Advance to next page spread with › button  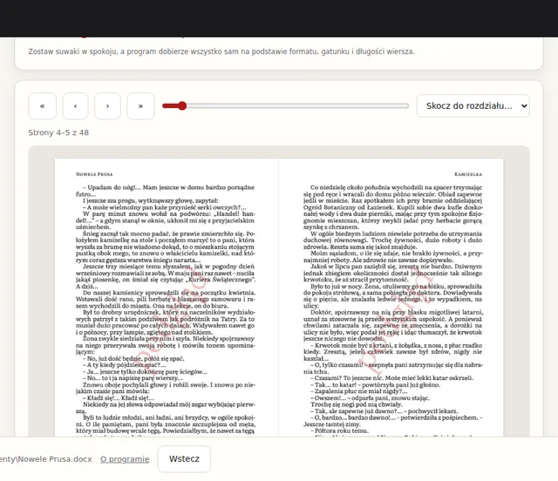coord(107,106)
